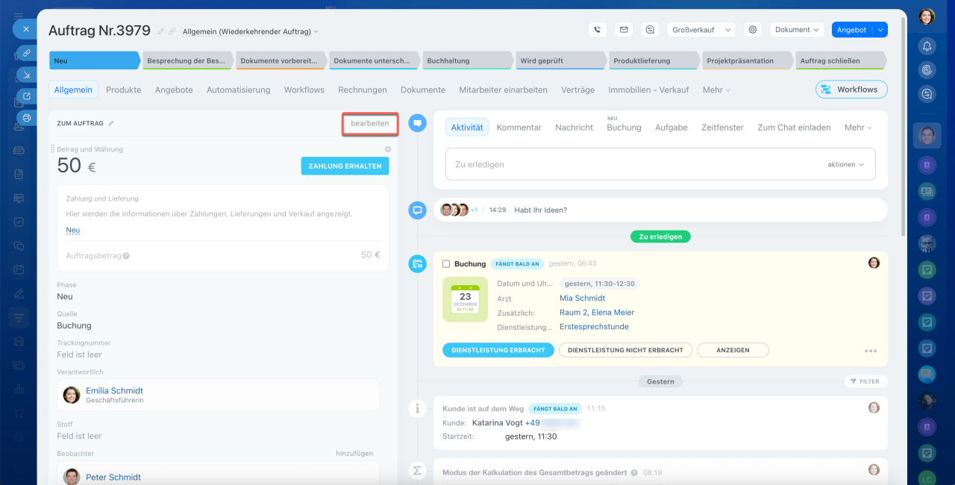The width and height of the screenshot is (955, 485).
Task: Expand the aktionen dropdown in activity field
Action: pos(845,164)
